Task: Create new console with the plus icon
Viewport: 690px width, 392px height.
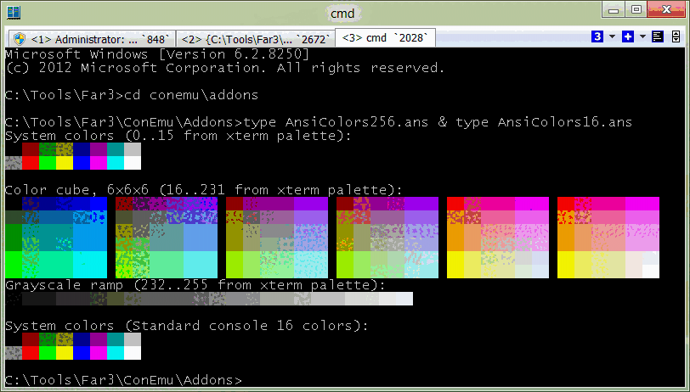Action: tap(627, 36)
